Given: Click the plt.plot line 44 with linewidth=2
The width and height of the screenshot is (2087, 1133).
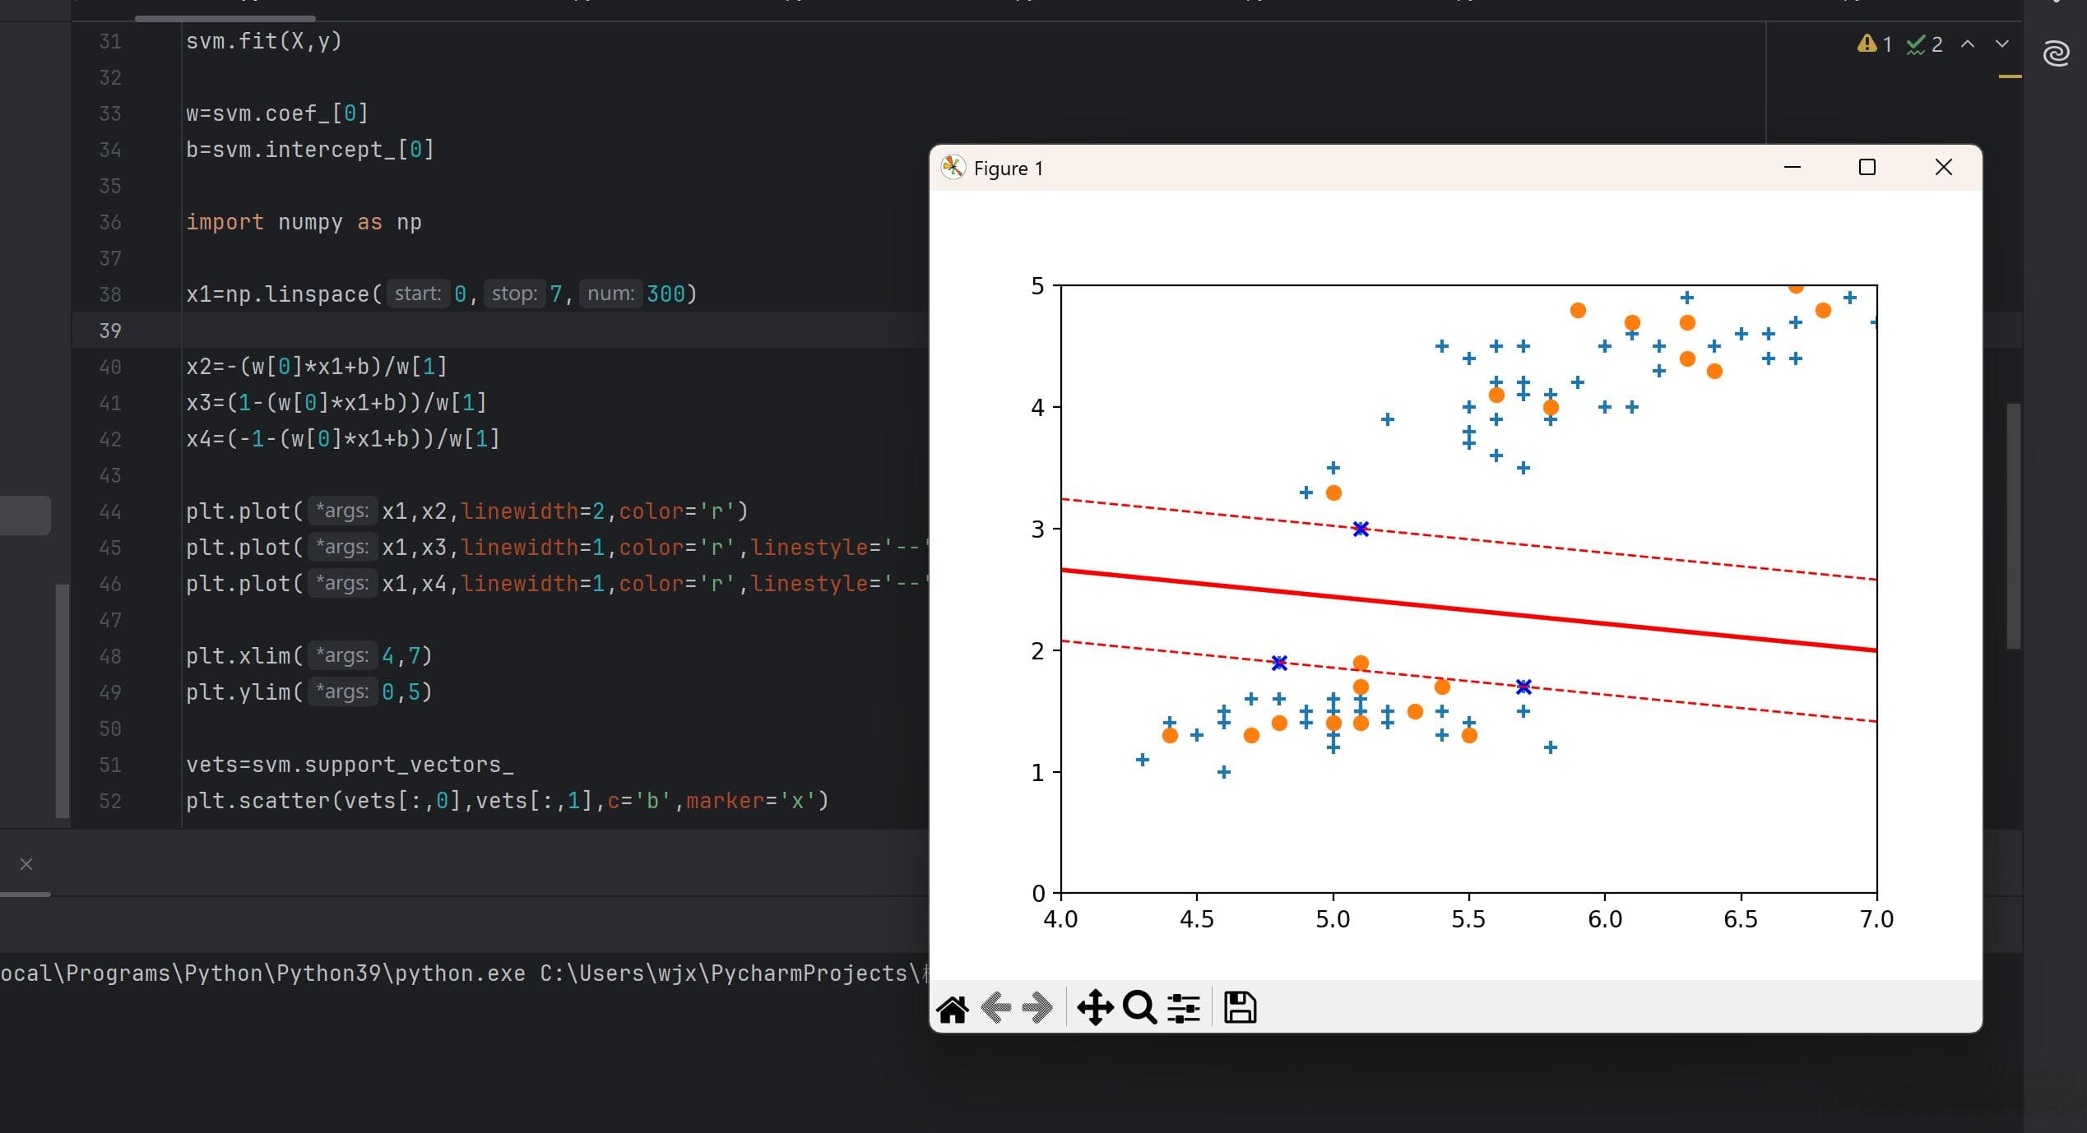Looking at the screenshot, I should click(x=467, y=511).
